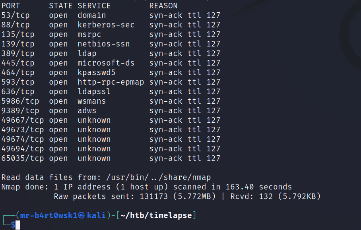This screenshot has width=361, height=230.
Task: Click the PORT column header
Action: (11, 6)
